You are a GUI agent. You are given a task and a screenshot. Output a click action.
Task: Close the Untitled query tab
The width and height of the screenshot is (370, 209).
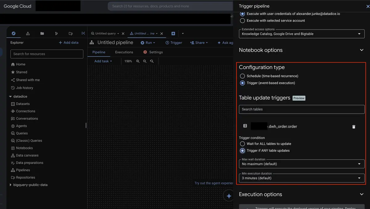coord(123,34)
